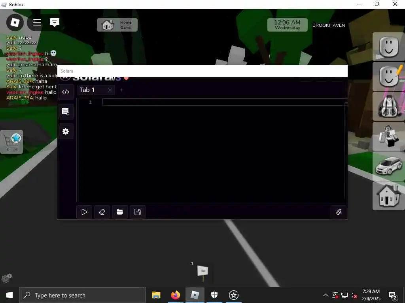Click the Solara title bar text
405x303 pixels.
pos(66,71)
